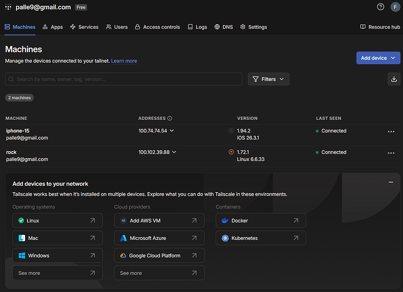This screenshot has width=403, height=292.
Task: Open the Apps tab
Action: tap(53, 27)
